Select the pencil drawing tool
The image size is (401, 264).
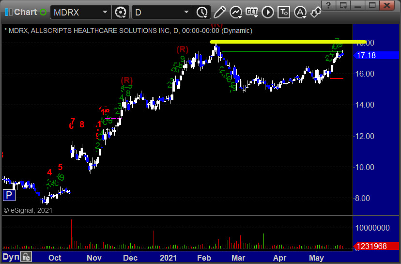click(220, 12)
